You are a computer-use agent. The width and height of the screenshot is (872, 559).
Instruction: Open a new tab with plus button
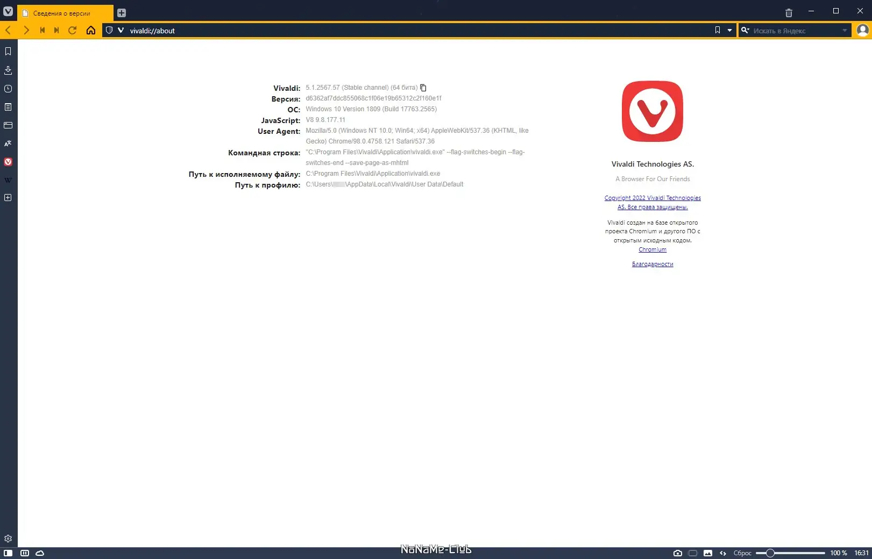(122, 13)
